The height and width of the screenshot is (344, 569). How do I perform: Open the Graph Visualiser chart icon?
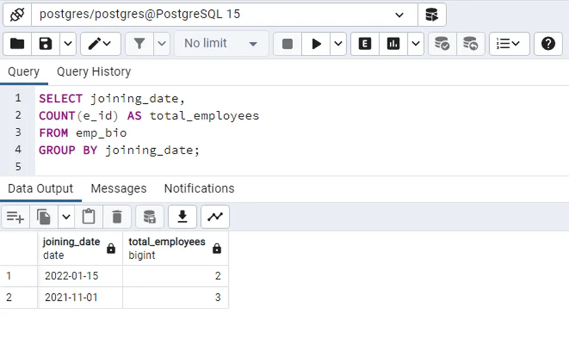click(215, 217)
